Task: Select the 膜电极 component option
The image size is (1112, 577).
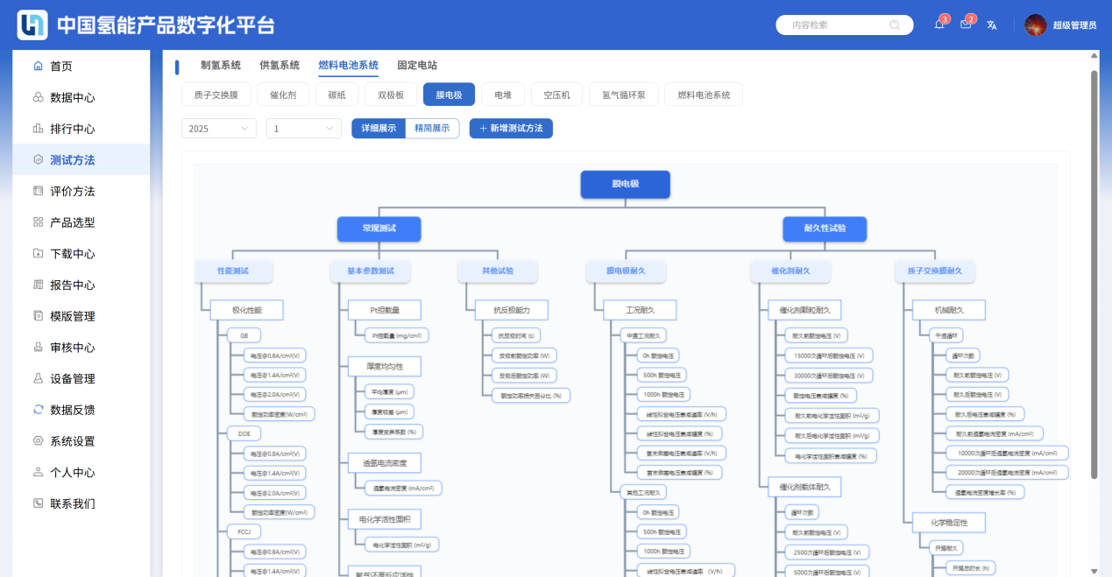Action: (449, 95)
